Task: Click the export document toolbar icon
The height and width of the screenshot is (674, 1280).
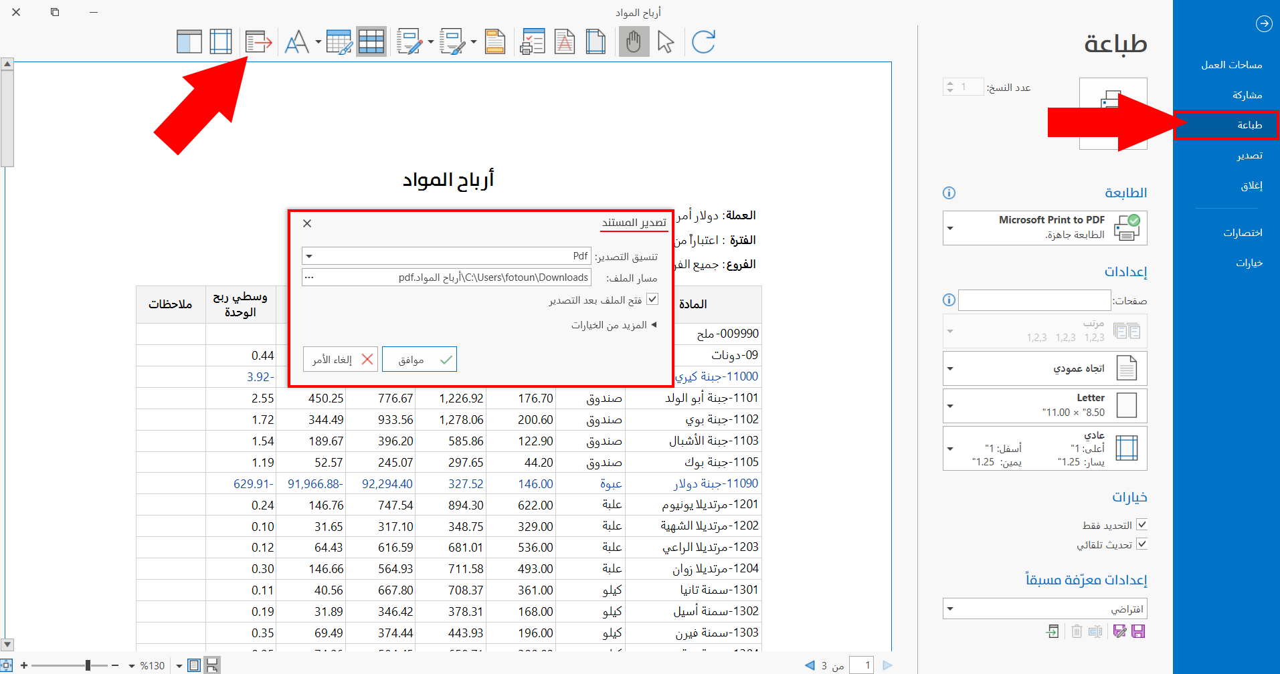Action: (x=258, y=42)
